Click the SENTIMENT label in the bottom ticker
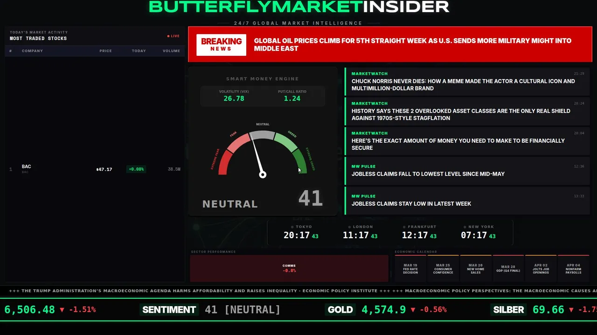The width and height of the screenshot is (597, 335). coord(169,310)
